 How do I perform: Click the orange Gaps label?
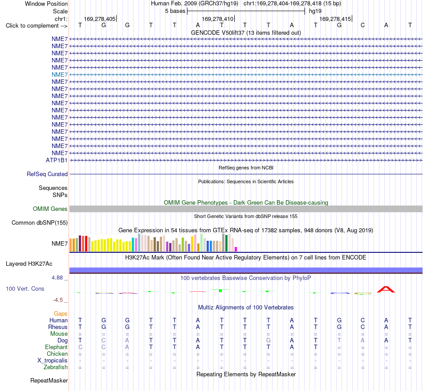tap(61, 313)
